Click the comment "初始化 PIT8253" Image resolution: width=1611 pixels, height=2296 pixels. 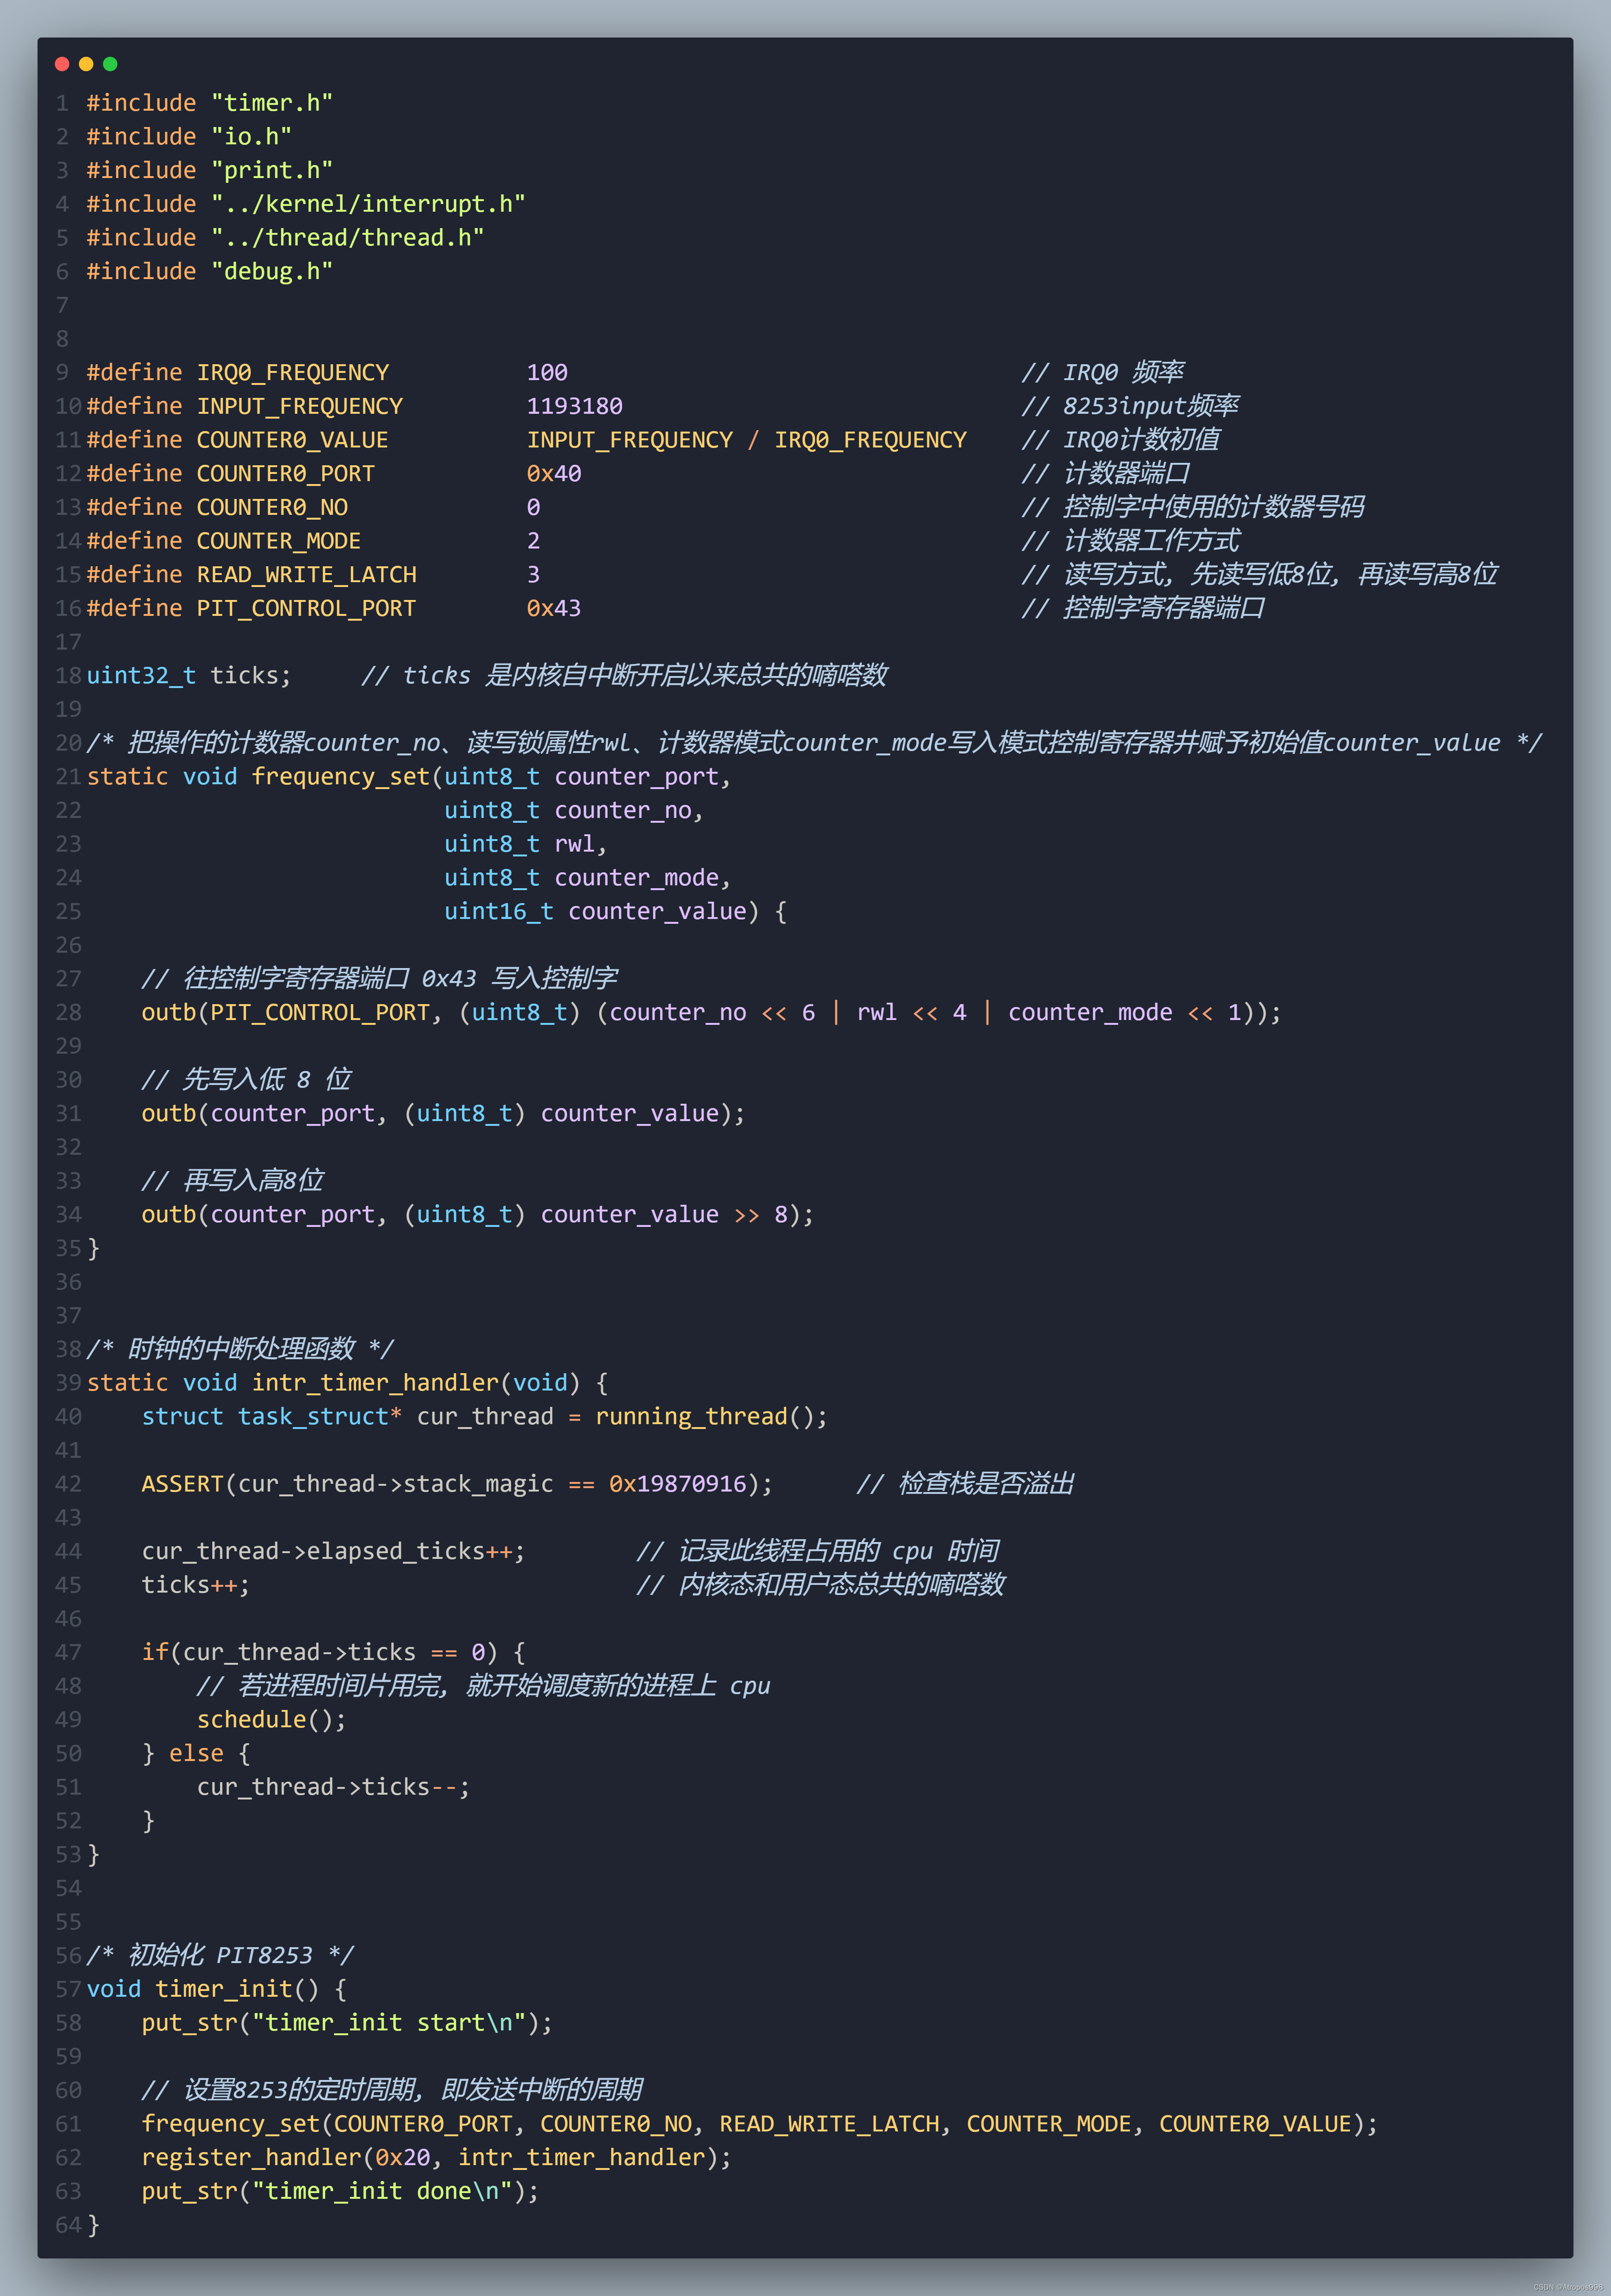click(221, 1955)
